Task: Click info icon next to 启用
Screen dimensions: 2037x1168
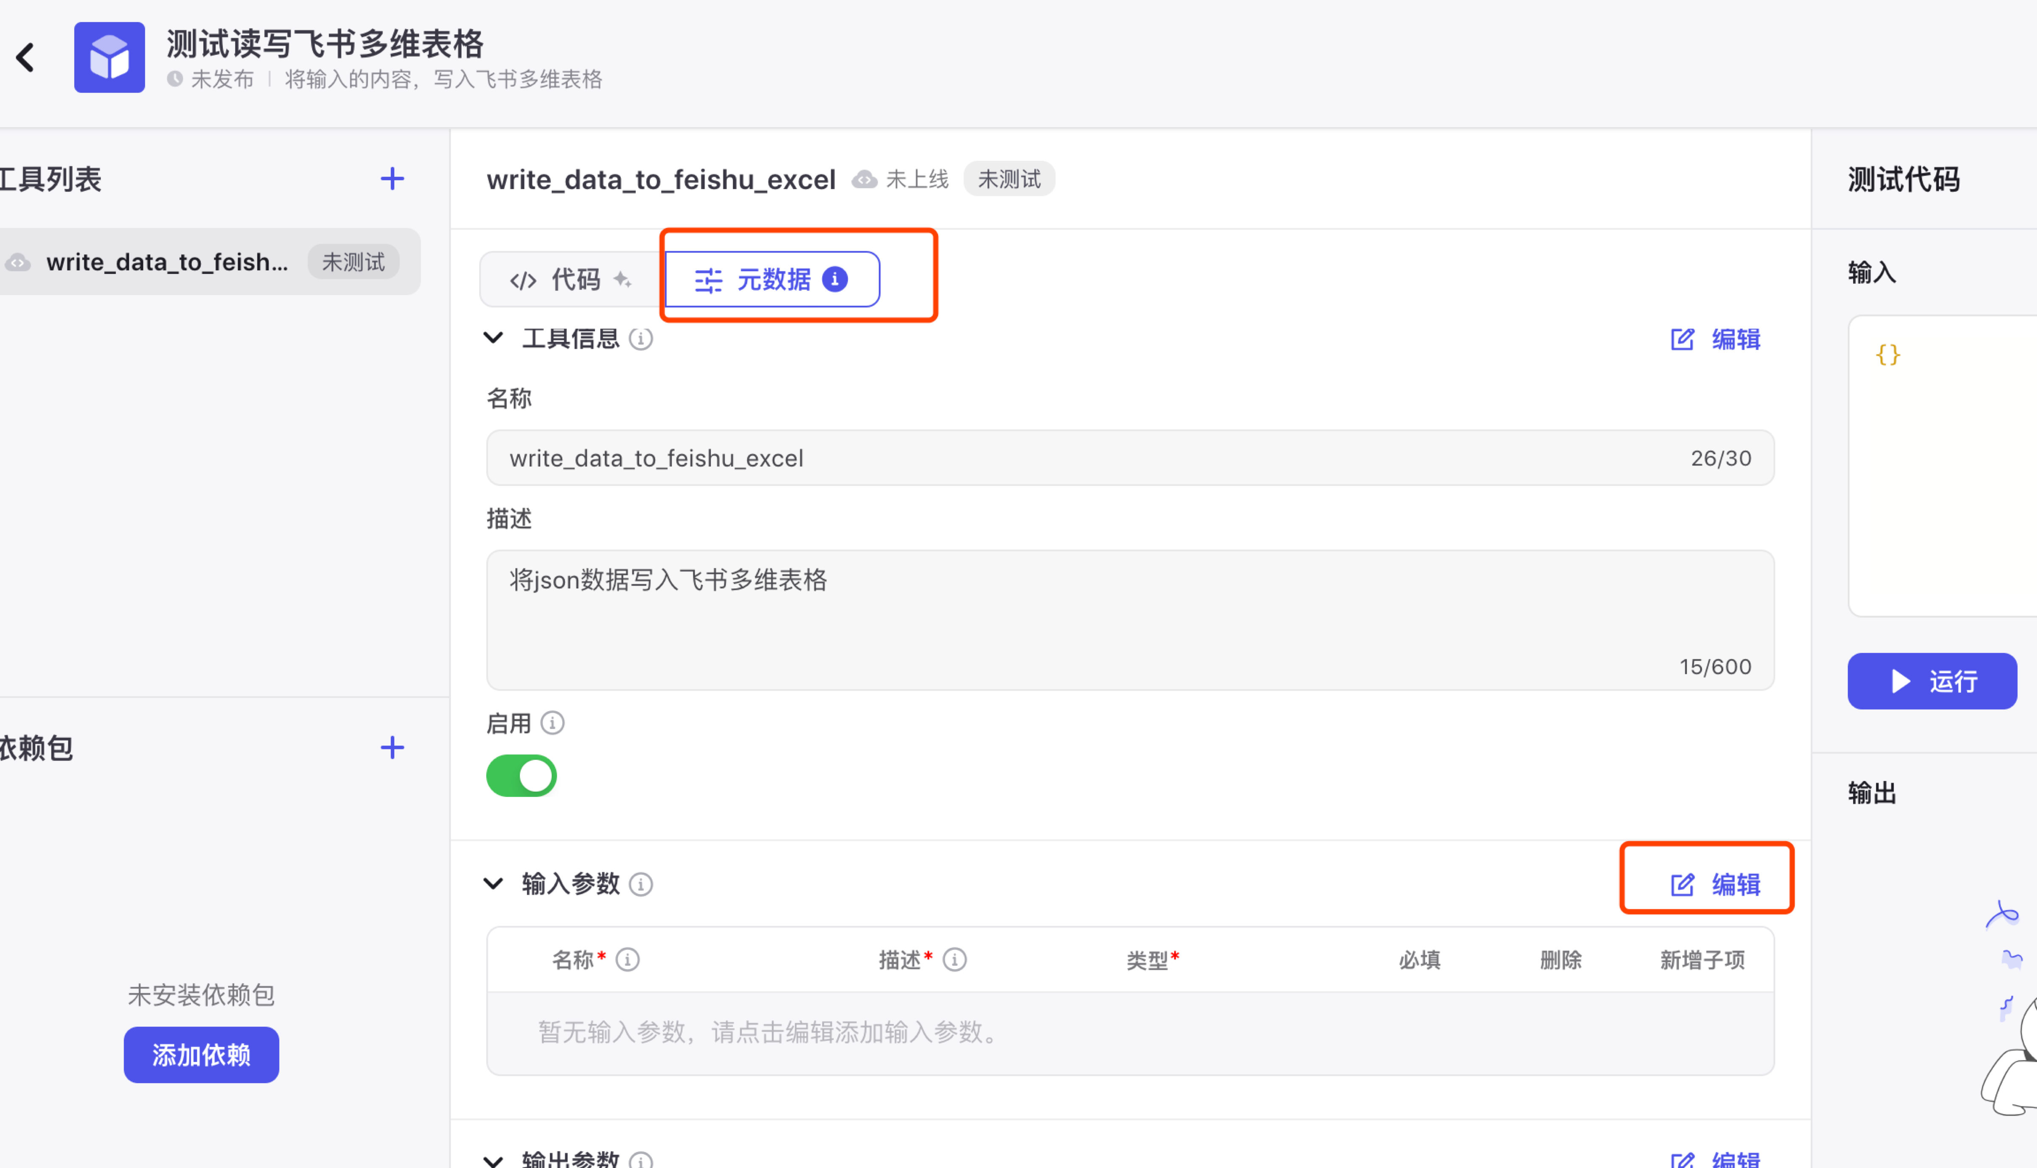Action: point(552,724)
